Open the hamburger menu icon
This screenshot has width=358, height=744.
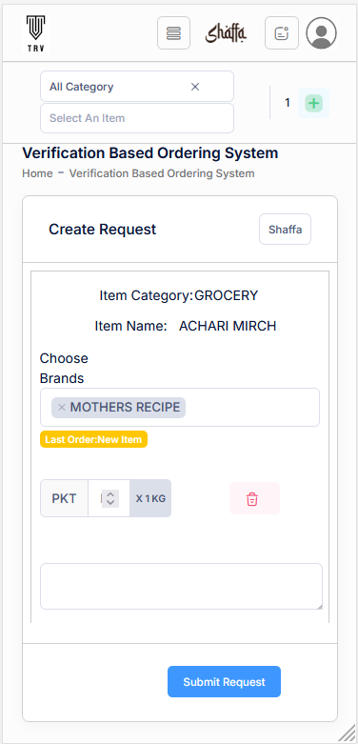click(173, 33)
